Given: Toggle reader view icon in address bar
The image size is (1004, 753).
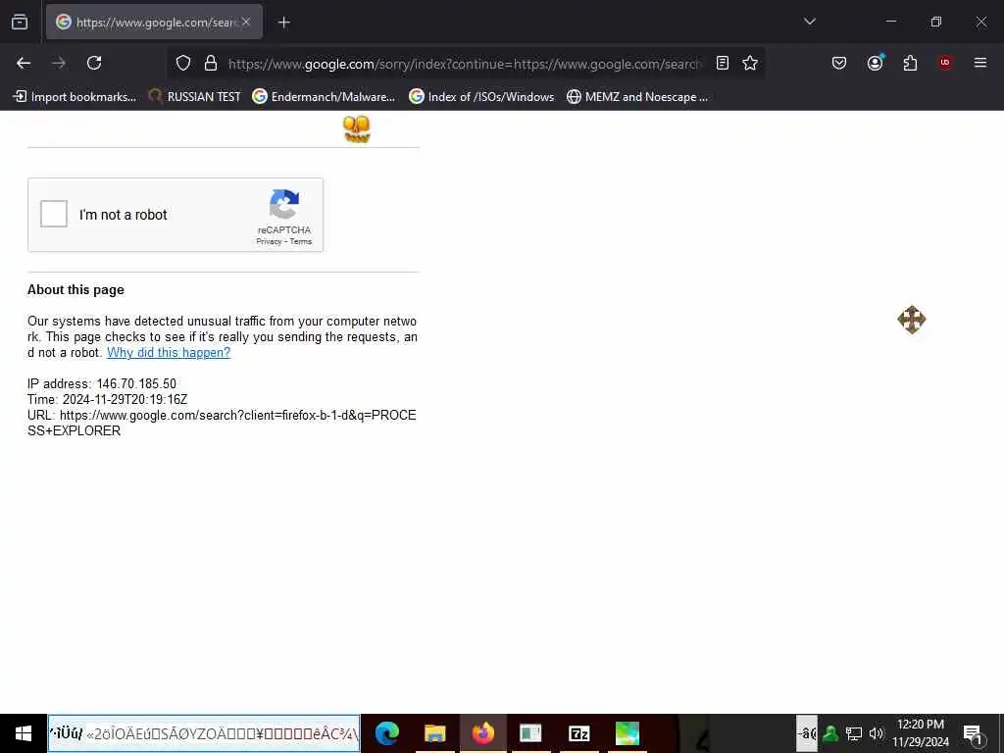Looking at the screenshot, I should pos(723,63).
